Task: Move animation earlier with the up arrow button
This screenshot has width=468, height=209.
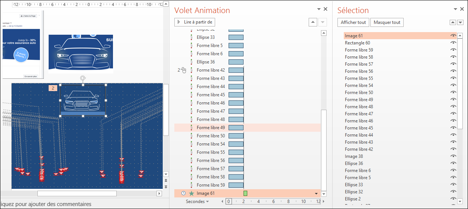Action: point(313,22)
